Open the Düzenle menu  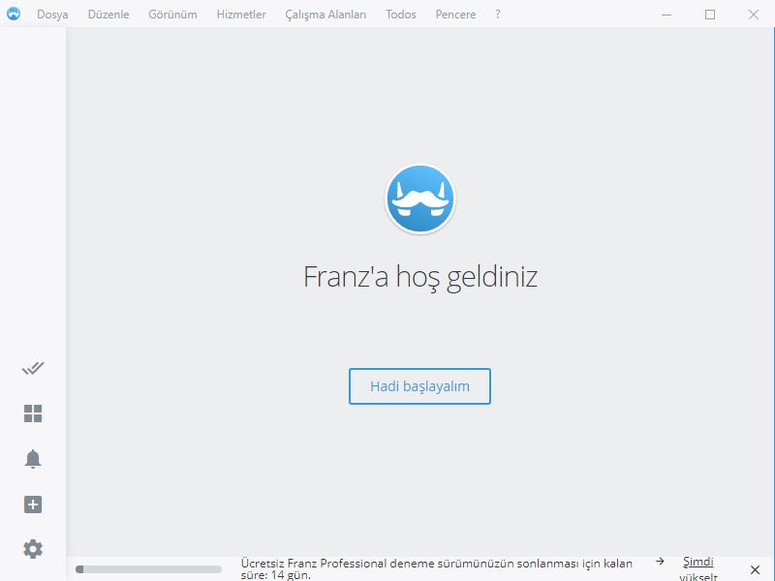point(108,15)
